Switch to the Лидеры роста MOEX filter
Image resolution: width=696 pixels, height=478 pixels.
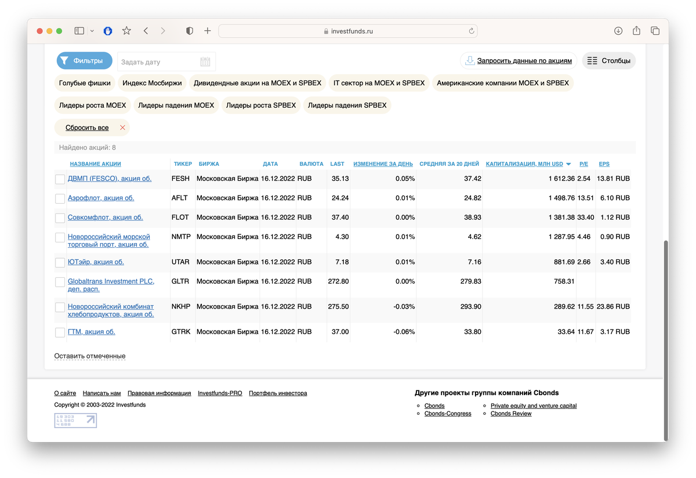click(x=92, y=105)
